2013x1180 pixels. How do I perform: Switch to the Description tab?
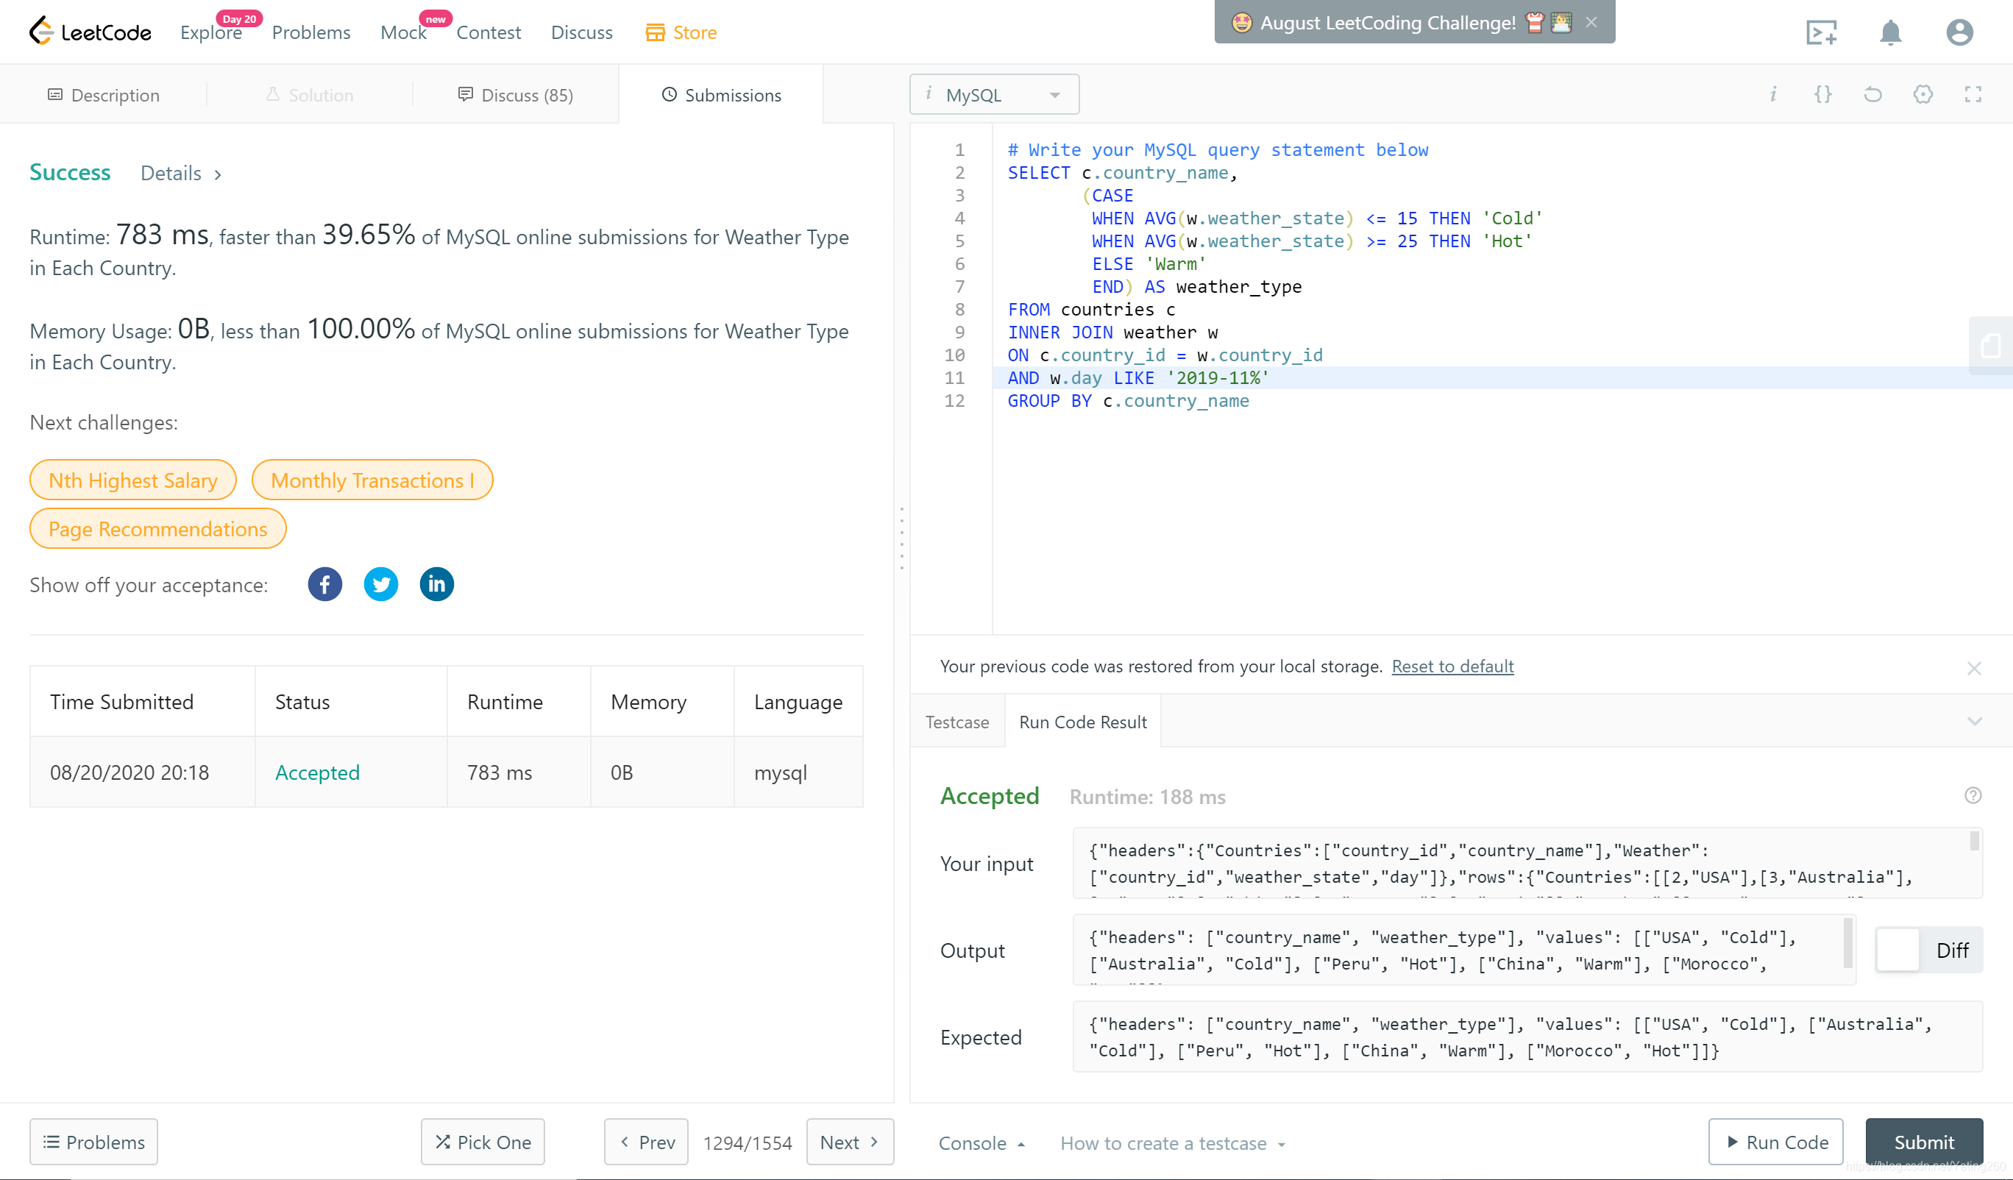click(x=104, y=95)
